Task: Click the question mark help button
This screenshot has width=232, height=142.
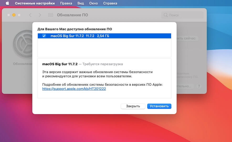Action: [x=199, y=86]
